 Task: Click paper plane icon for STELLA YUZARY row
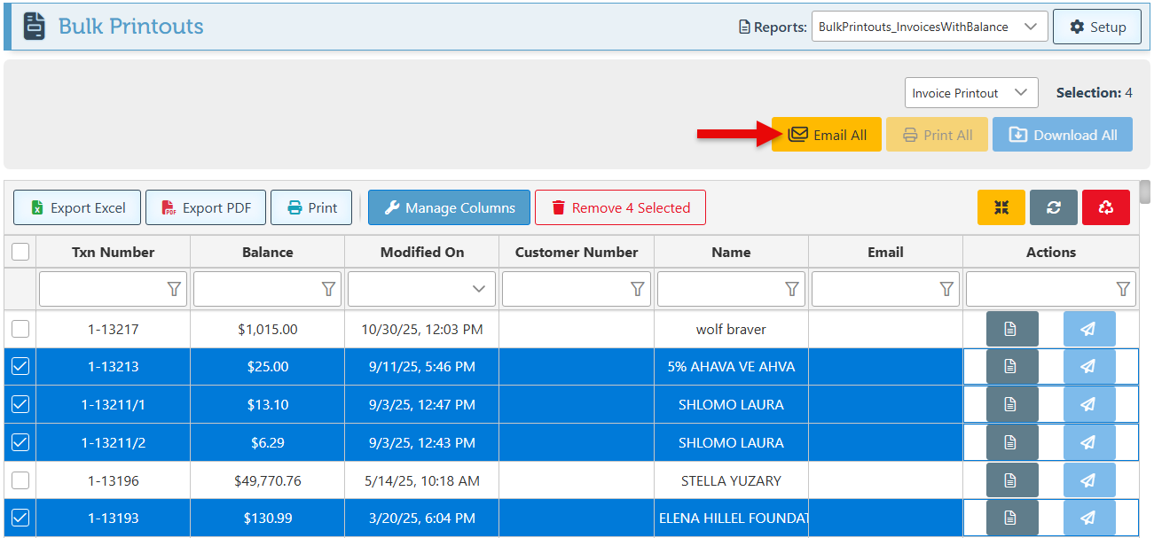point(1088,480)
